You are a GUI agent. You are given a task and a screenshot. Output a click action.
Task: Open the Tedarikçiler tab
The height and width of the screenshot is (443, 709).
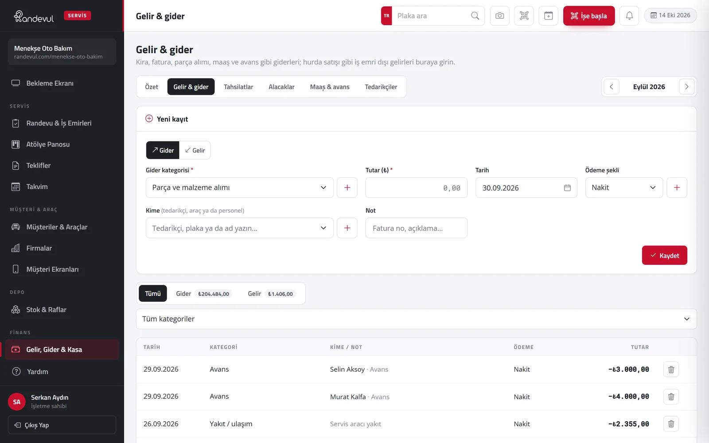(381, 87)
